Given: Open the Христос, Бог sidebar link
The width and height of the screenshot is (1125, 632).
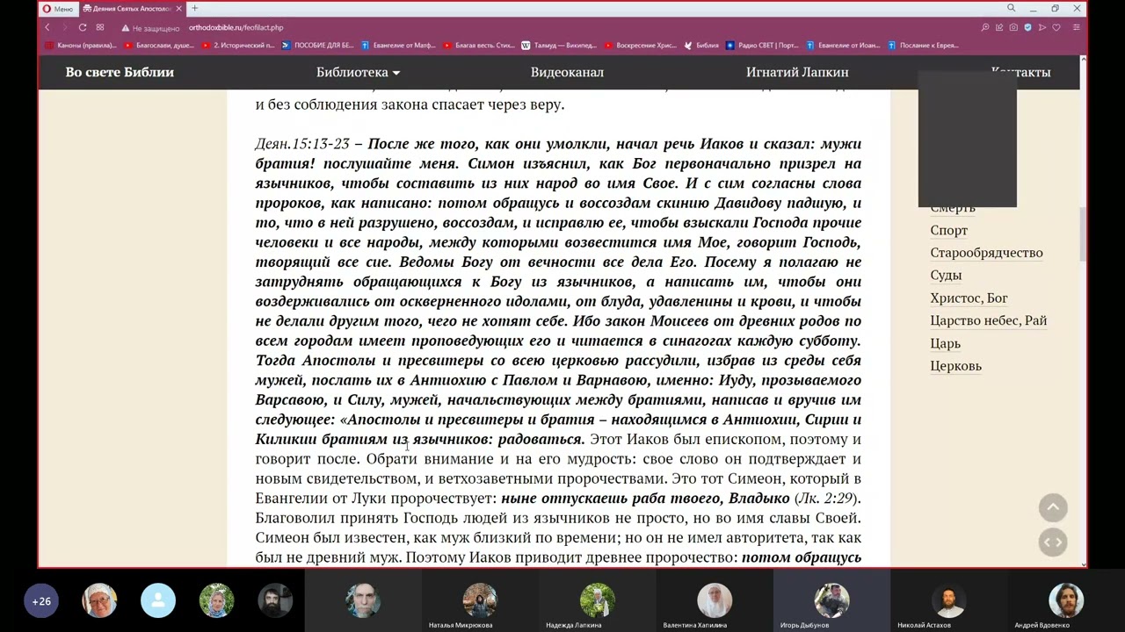Looking at the screenshot, I should pyautogui.click(x=969, y=298).
